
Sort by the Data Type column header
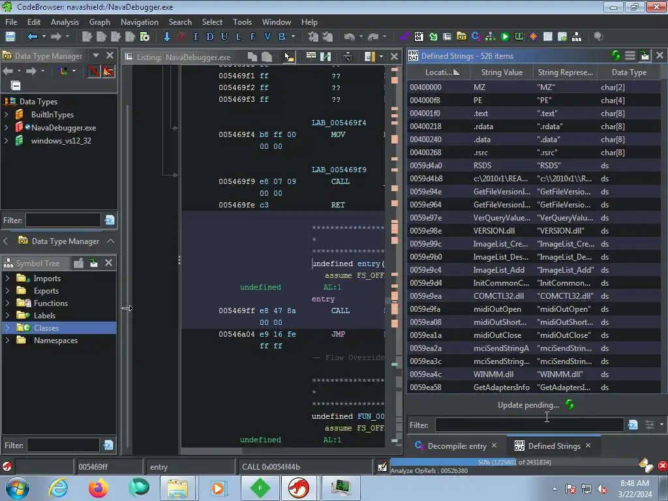coord(629,72)
